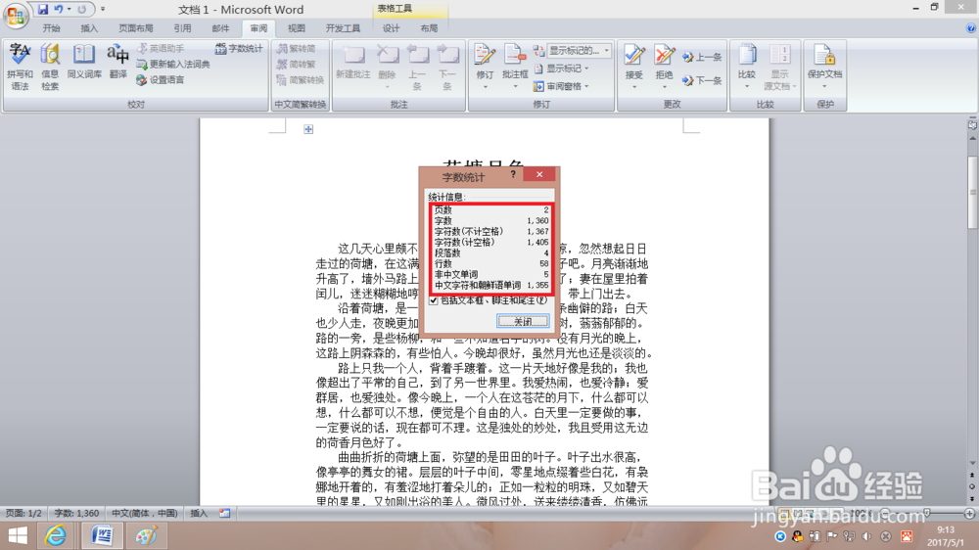This screenshot has height=550, width=979.
Task: Click the Office button logo
Action: [16, 15]
